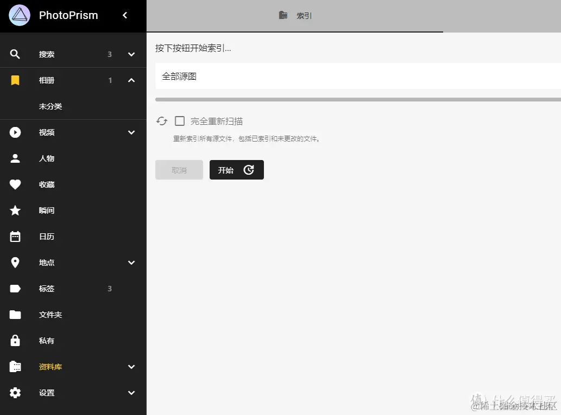Collapse the 相册 section chevron

click(x=131, y=80)
